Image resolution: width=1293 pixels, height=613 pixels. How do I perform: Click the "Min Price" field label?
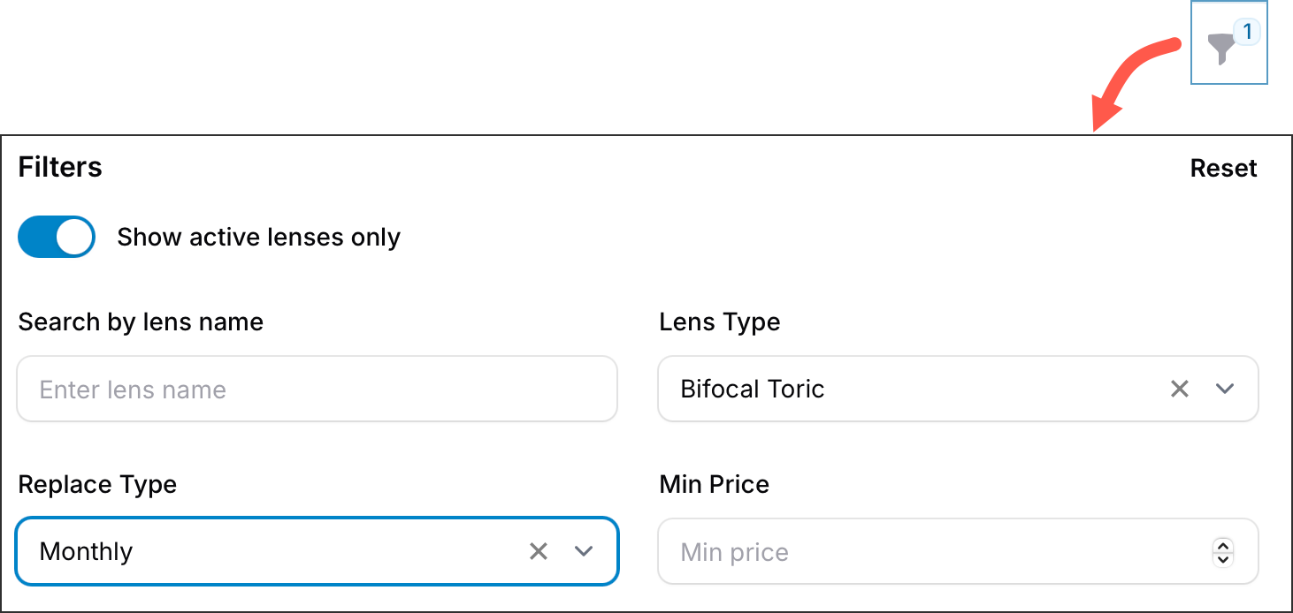pyautogui.click(x=715, y=484)
